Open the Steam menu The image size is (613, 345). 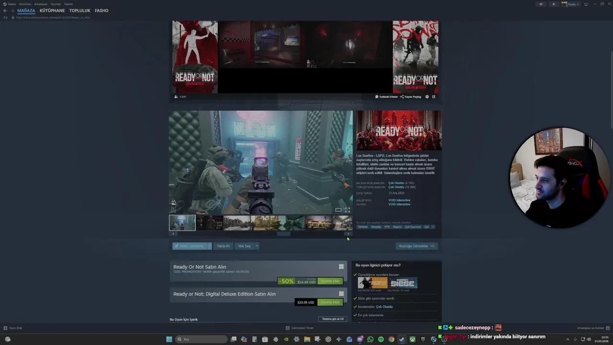coord(12,4)
